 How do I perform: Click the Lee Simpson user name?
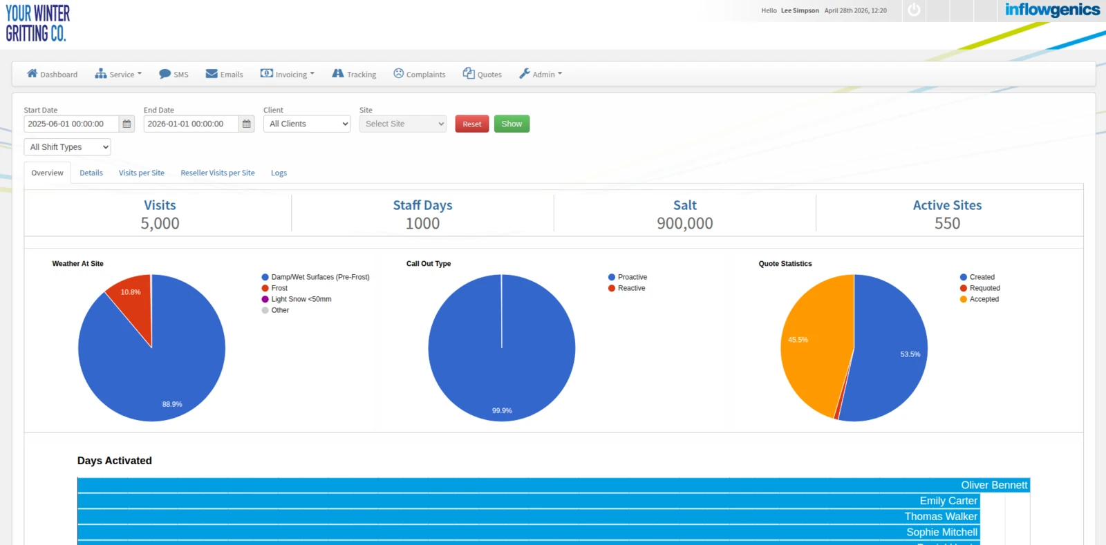tap(800, 10)
